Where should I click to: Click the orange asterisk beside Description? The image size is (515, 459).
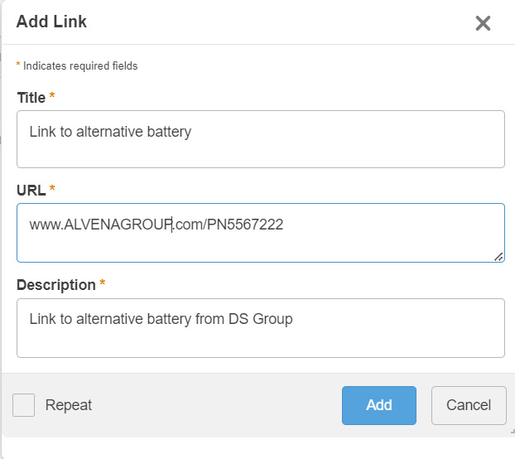point(103,284)
